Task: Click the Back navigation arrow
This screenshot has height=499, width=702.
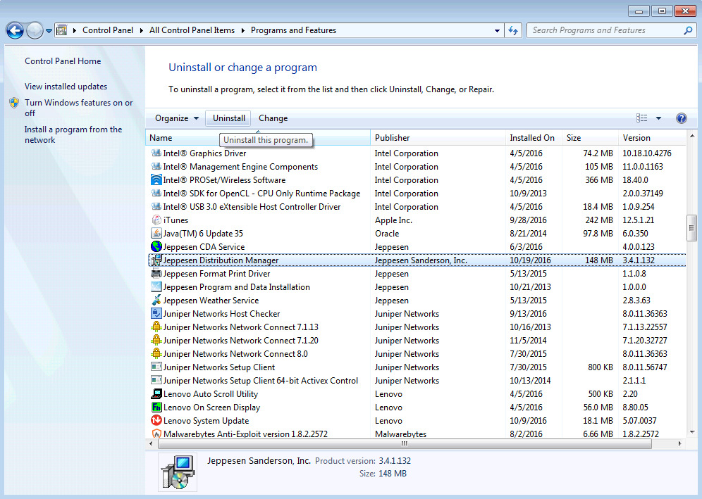Action: pos(15,30)
